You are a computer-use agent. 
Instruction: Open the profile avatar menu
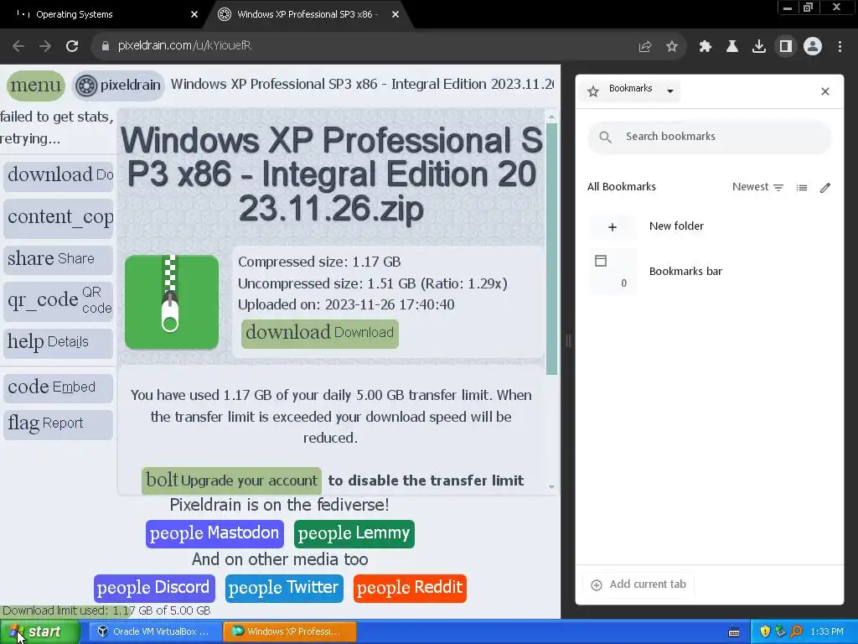pyautogui.click(x=813, y=47)
